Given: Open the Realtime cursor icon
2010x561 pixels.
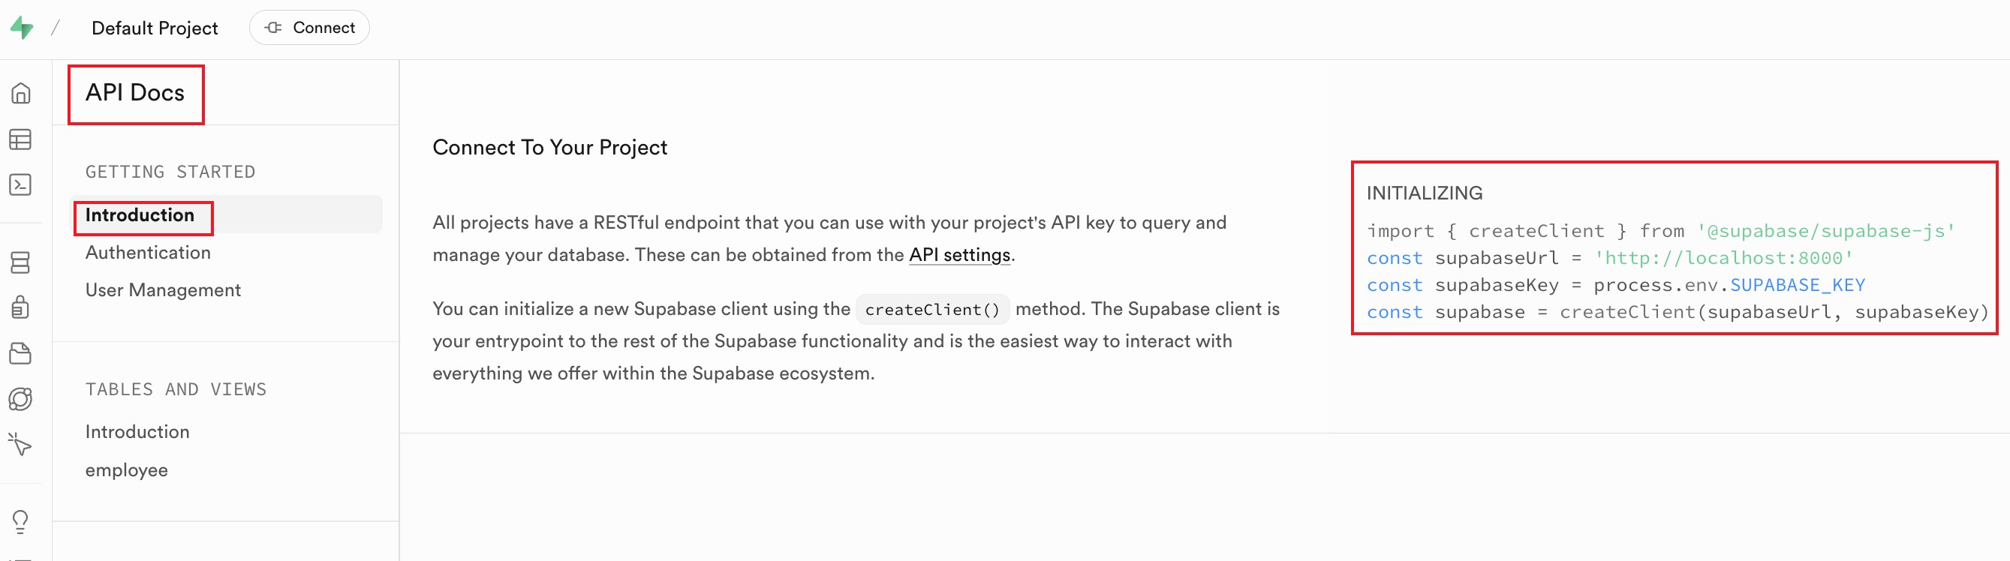Looking at the screenshot, I should pos(21,444).
